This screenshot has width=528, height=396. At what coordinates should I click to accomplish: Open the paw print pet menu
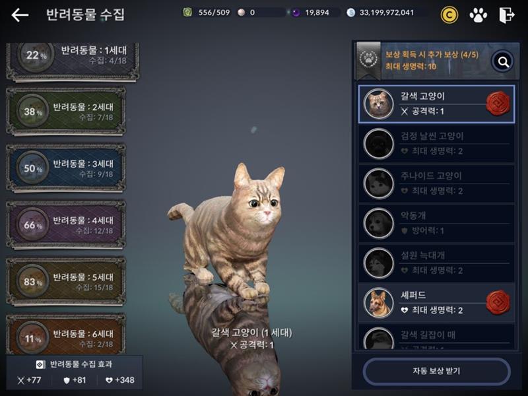478,15
